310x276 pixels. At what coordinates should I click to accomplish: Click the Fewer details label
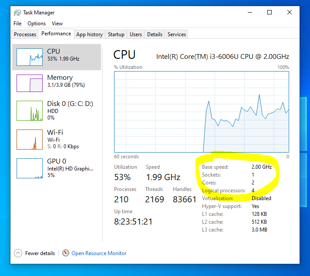pos(40,253)
